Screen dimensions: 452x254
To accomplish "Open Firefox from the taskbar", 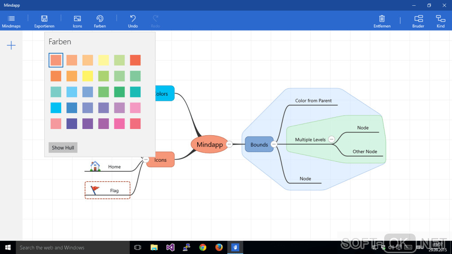I will coord(219,247).
